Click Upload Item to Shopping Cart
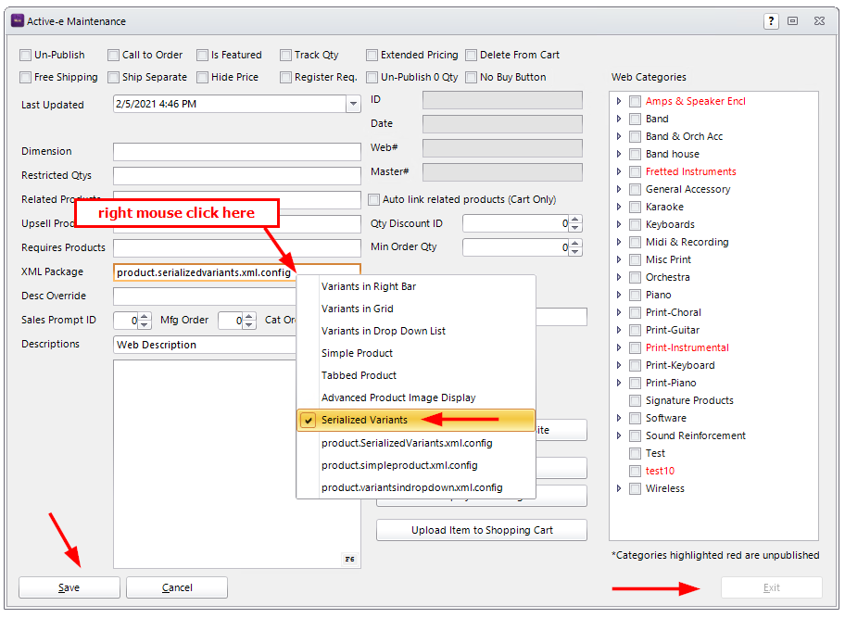Viewport: 845px width, 618px height. click(x=482, y=530)
